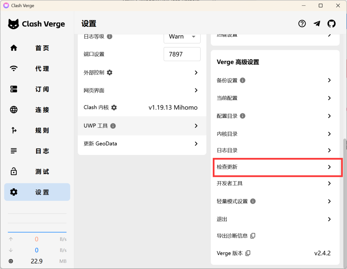The height and width of the screenshot is (269, 347).
Task: Click the download arrow icon in traffic stats
Action: (x=11, y=250)
